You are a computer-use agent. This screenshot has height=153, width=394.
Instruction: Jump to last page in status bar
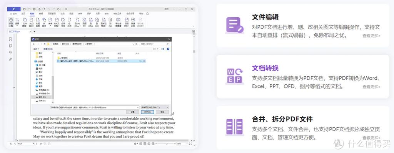click(x=41, y=144)
